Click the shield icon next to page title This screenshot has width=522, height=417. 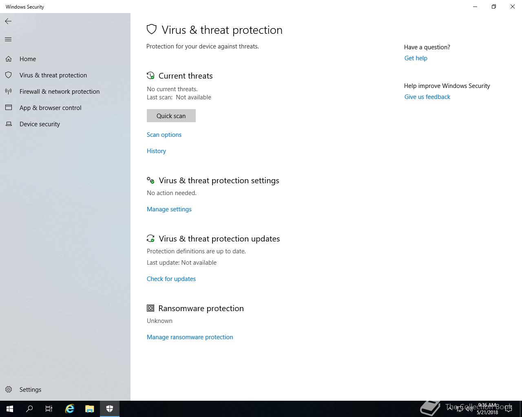pyautogui.click(x=152, y=29)
